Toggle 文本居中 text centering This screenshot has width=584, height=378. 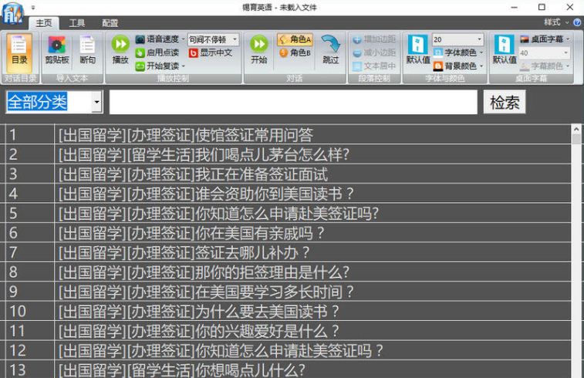tap(374, 66)
